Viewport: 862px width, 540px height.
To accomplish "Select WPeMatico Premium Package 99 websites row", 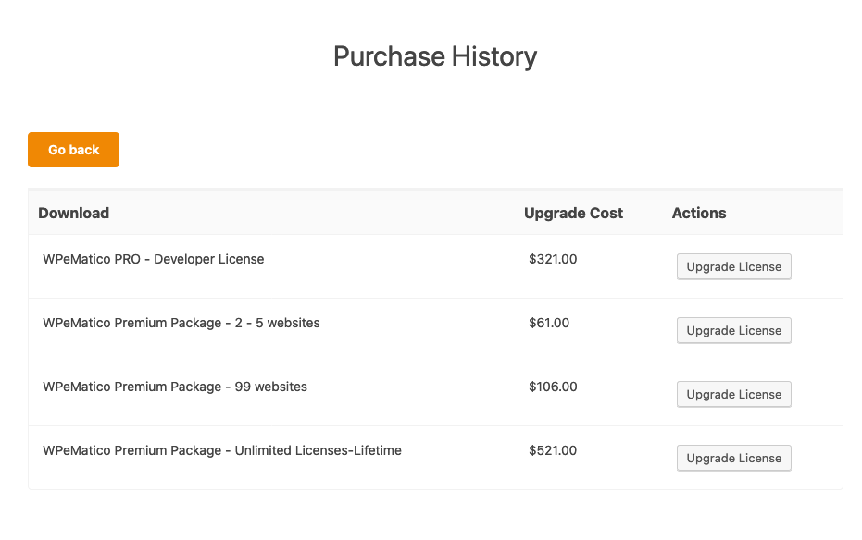I will pyautogui.click(x=435, y=394).
